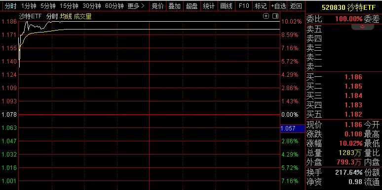Screen dimensions: 382x190
Task: Click the 标记 mark button
Action: 261,6
